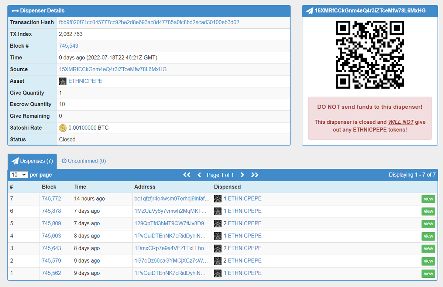Open the transaction hash link
The height and width of the screenshot is (287, 443).
(149, 22)
